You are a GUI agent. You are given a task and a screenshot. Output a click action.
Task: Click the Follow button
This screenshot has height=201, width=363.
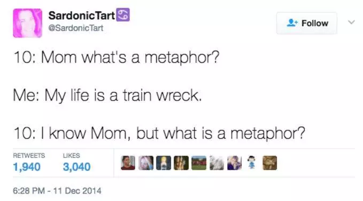pyautogui.click(x=306, y=23)
